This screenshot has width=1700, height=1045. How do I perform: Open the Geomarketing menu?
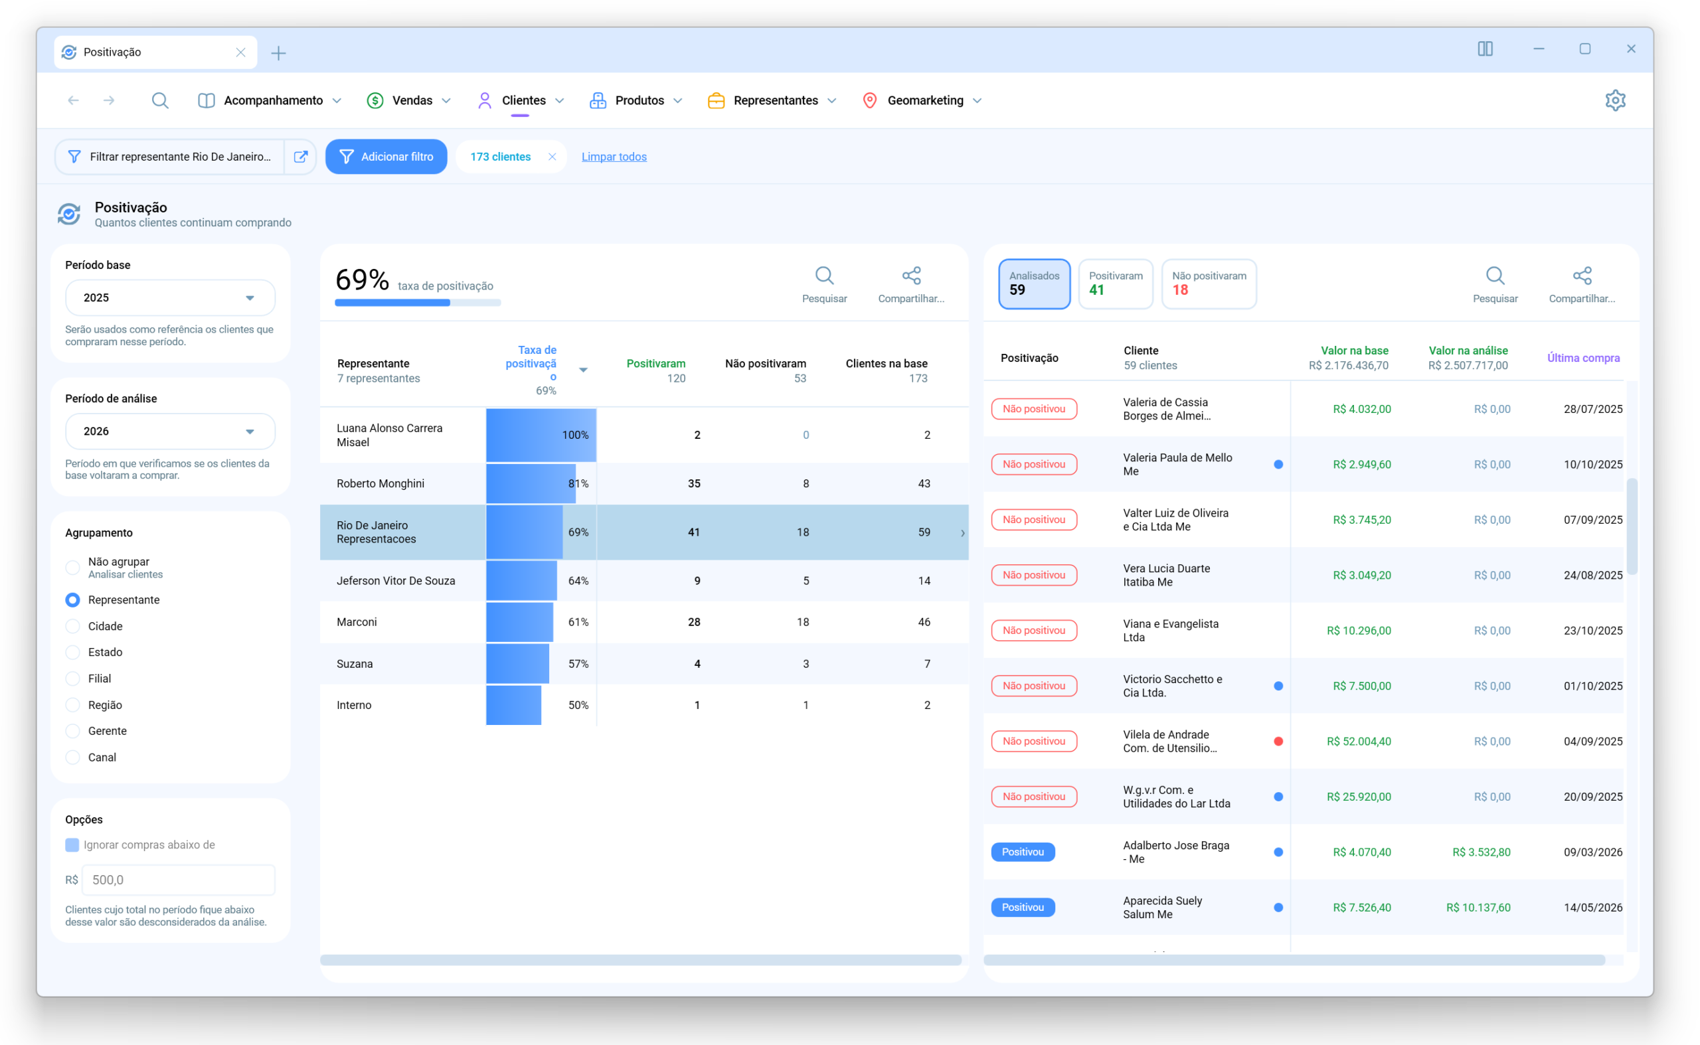click(922, 100)
